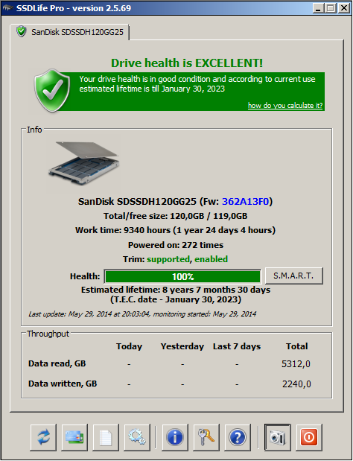Click the total data written value 2240,0
This screenshot has width=353, height=461.
(x=296, y=384)
